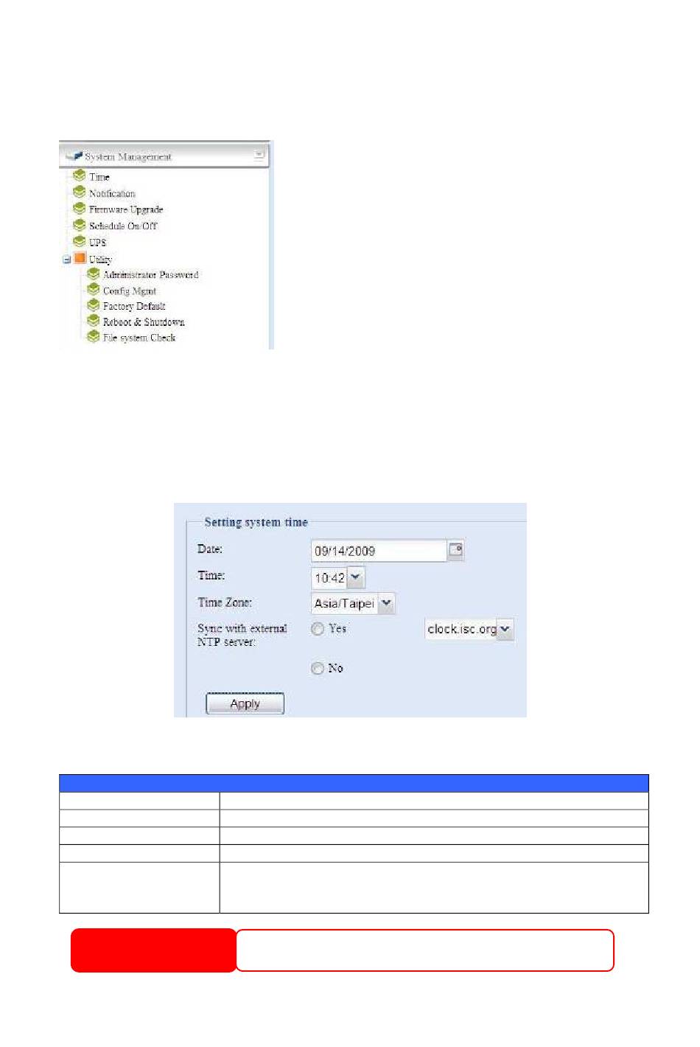The image size is (700, 1047).
Task: Open Administrator Password settings
Action: click(x=150, y=274)
